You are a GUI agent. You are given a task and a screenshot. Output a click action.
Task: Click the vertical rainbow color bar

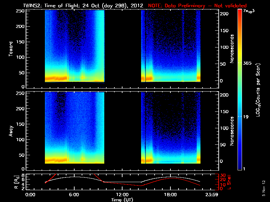click(240, 89)
